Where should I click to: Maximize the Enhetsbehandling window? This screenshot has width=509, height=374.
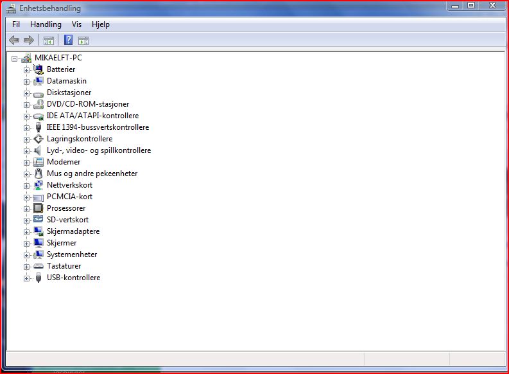pos(471,6)
